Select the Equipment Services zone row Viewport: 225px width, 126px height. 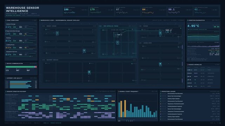21,54
